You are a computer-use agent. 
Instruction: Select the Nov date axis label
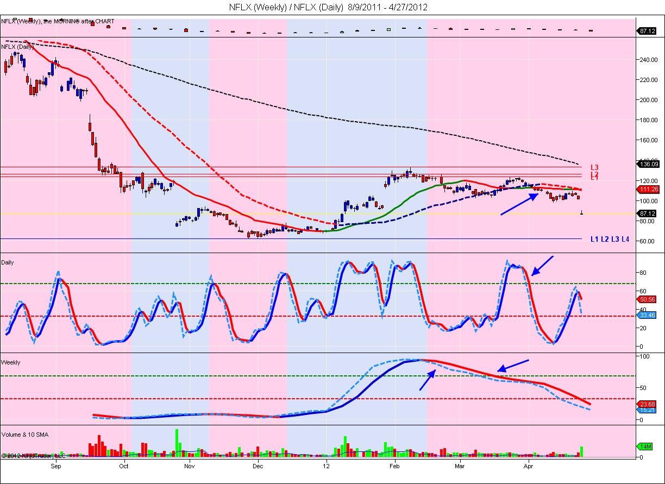189,466
